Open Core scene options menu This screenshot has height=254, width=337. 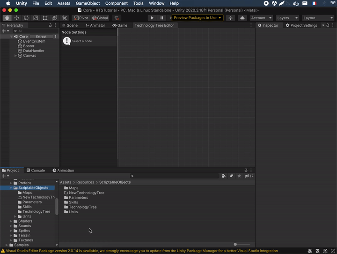click(x=56, y=37)
